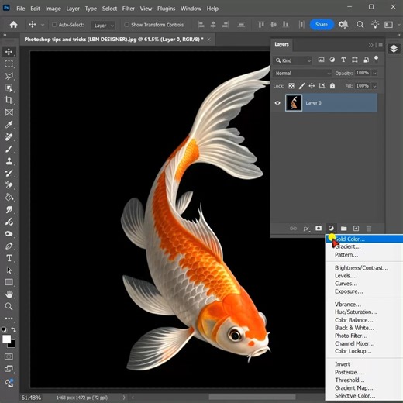Select the Brush tool
Screen dimensions: 403x403
coord(9,149)
